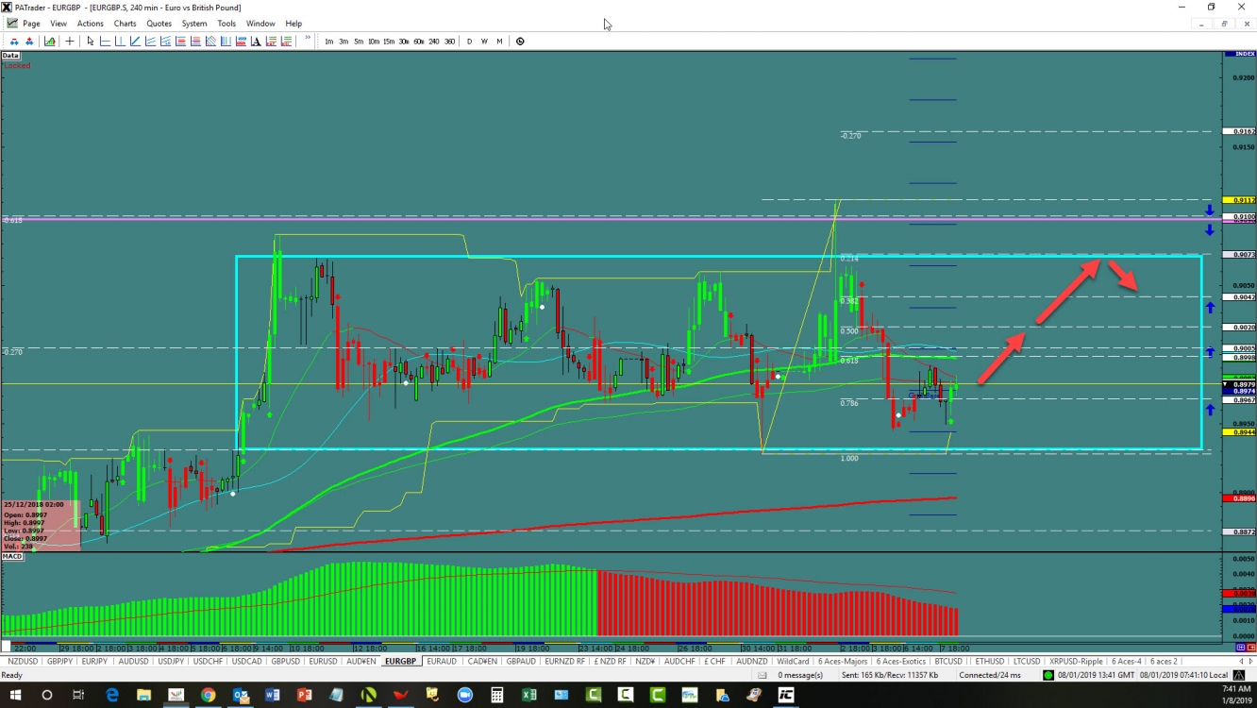Open PowerPoint from the taskbar
This screenshot has height=708, width=1257.
click(305, 696)
